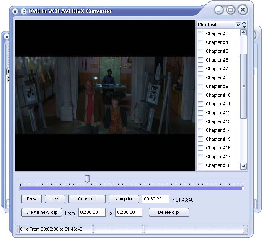Tick the Chapter #8 checkbox
264x239 pixels.
click(x=200, y=77)
